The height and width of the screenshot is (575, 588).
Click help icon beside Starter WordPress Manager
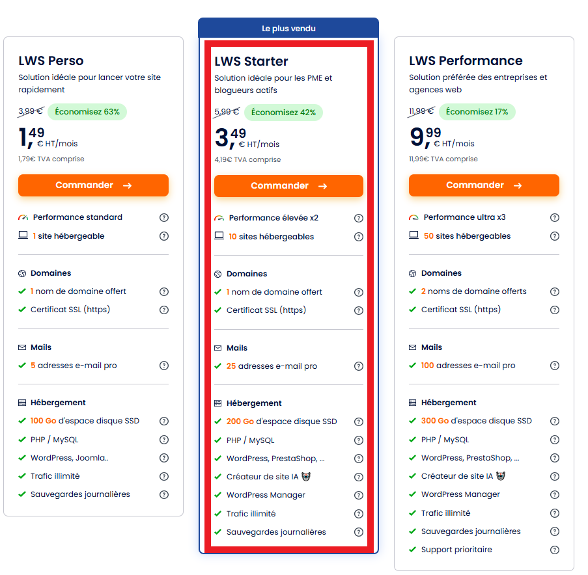pyautogui.click(x=359, y=495)
